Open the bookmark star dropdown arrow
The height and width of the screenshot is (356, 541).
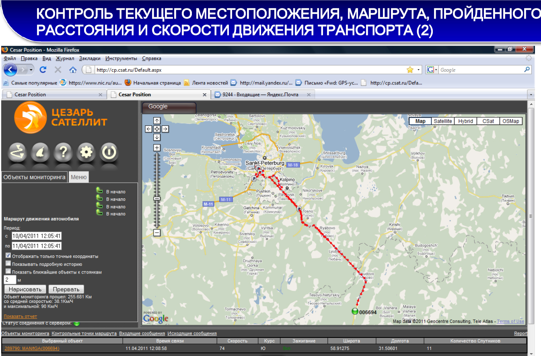[x=418, y=70]
